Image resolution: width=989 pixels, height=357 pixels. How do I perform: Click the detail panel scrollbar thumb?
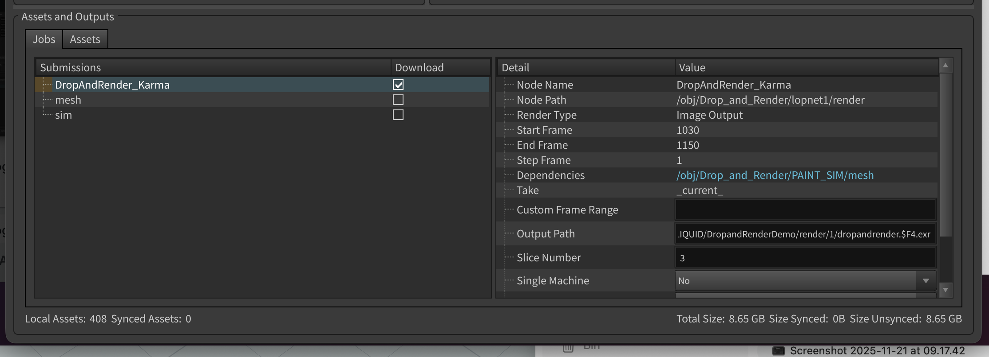coord(945,155)
